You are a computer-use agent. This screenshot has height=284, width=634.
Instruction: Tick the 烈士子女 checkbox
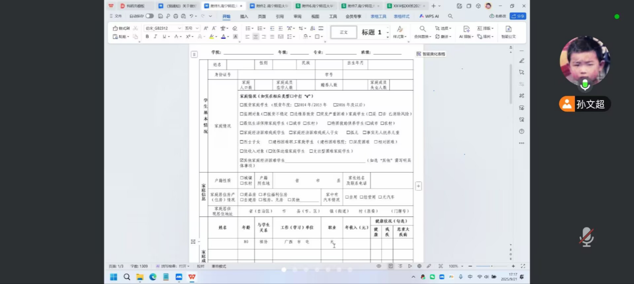pyautogui.click(x=241, y=142)
